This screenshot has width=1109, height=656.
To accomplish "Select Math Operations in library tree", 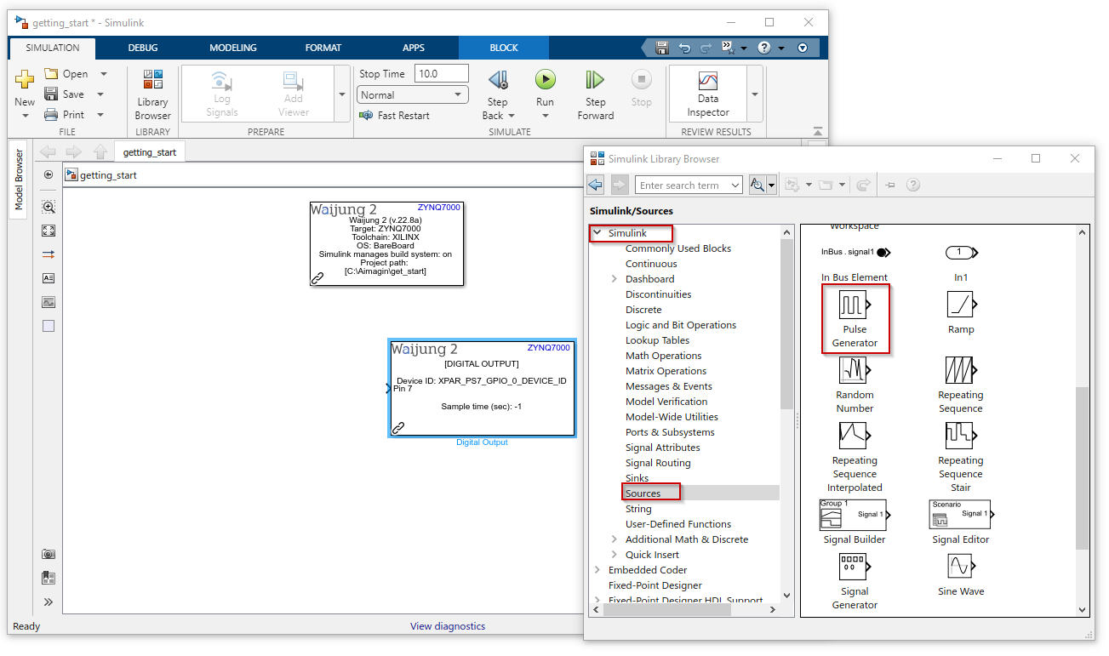I will [664, 356].
